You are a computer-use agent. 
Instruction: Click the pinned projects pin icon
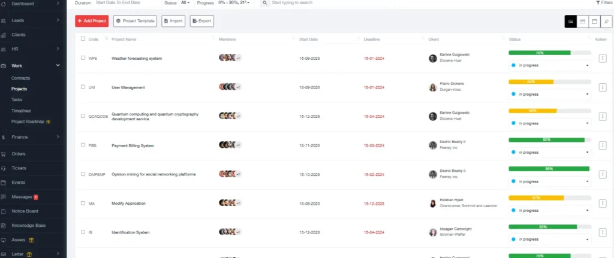tap(606, 22)
